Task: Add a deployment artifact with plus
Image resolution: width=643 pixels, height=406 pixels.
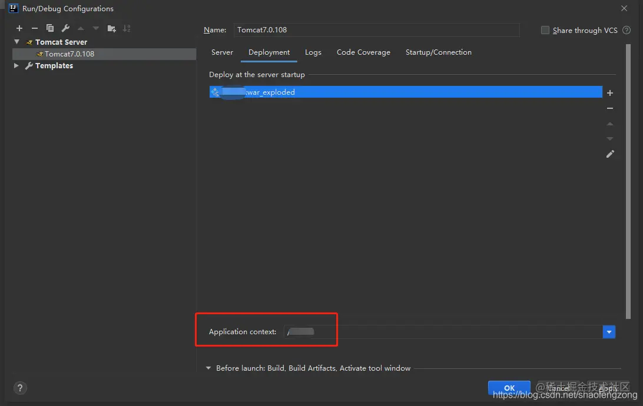Action: (610, 93)
